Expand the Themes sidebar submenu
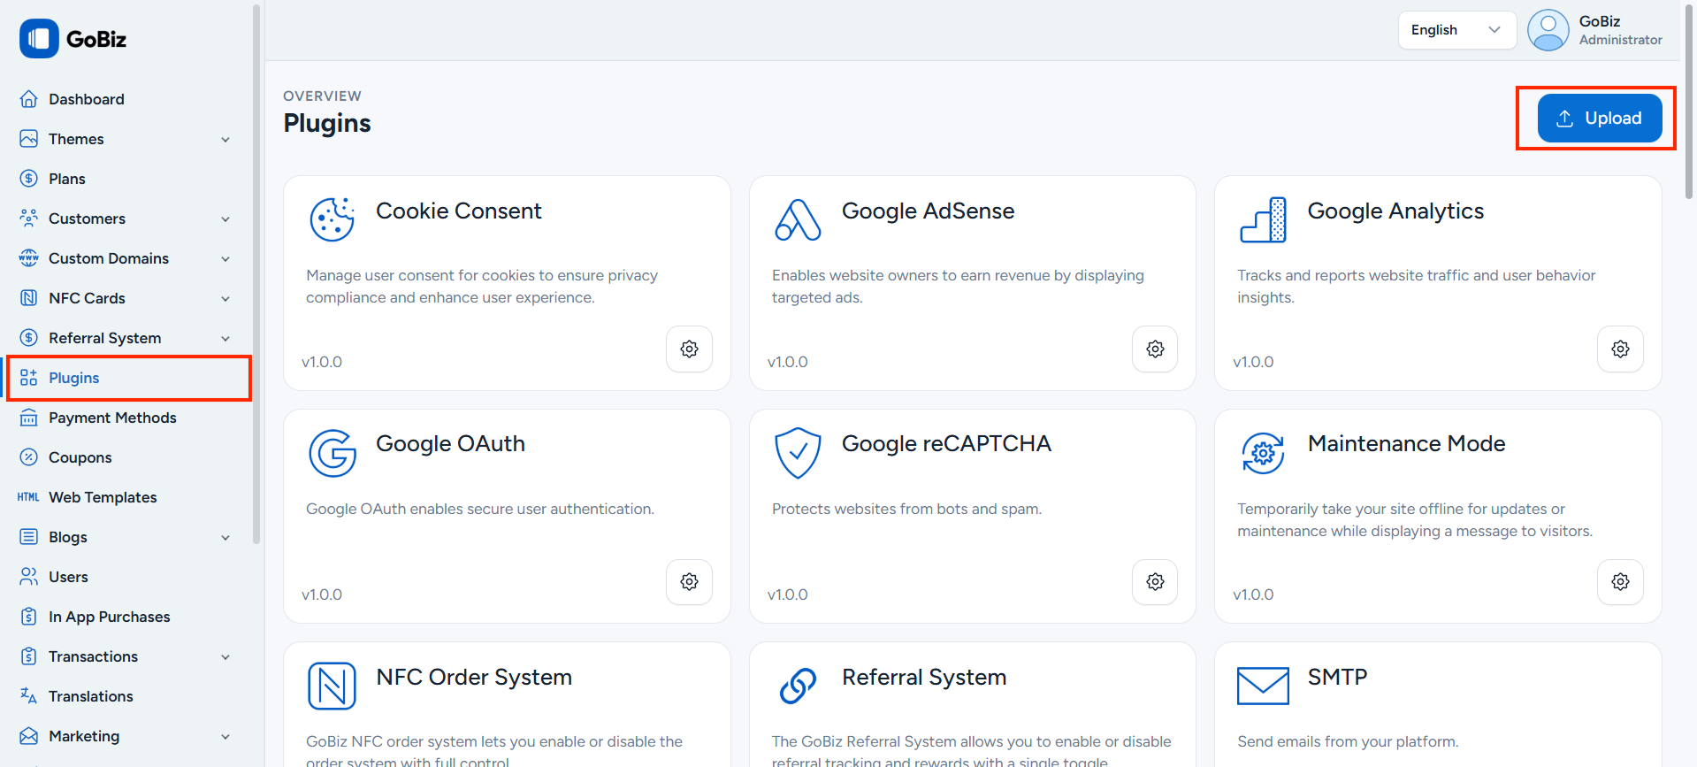Screen dimensions: 1697x767 tap(226, 140)
